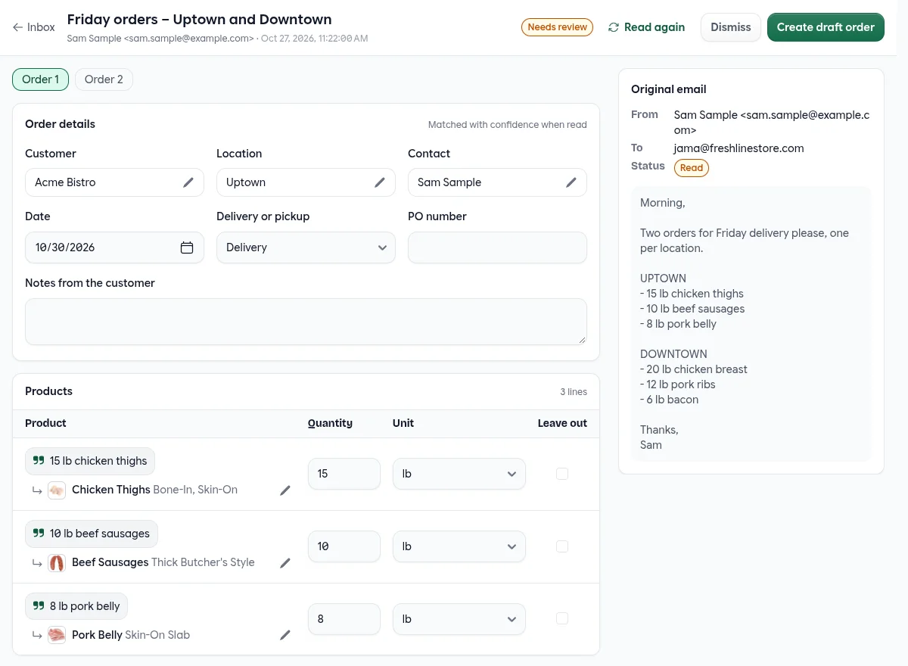Screen dimensions: 908x666
Task: Click the PO number field
Action: 497,247
